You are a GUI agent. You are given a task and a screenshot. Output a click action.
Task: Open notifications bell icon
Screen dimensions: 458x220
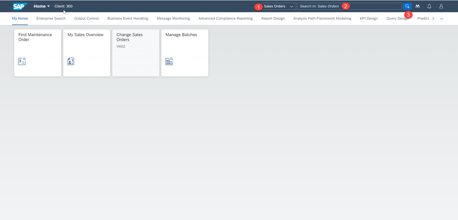pyautogui.click(x=429, y=6)
